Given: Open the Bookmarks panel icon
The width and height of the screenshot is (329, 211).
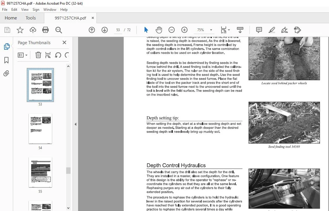Looking at the screenshot, I should click(6, 60).
